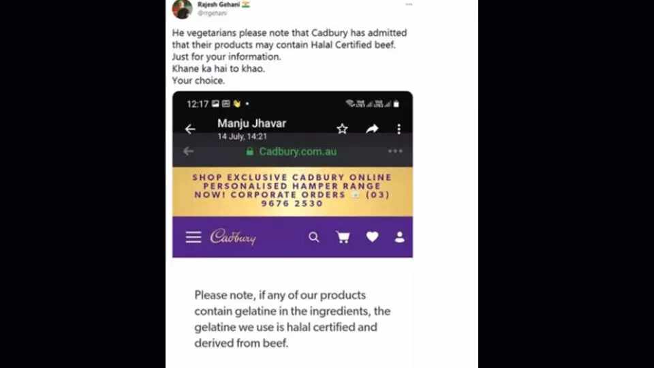654x368 pixels.
Task: Click the gold Cadbury hamper promotion banner
Action: click(292, 191)
